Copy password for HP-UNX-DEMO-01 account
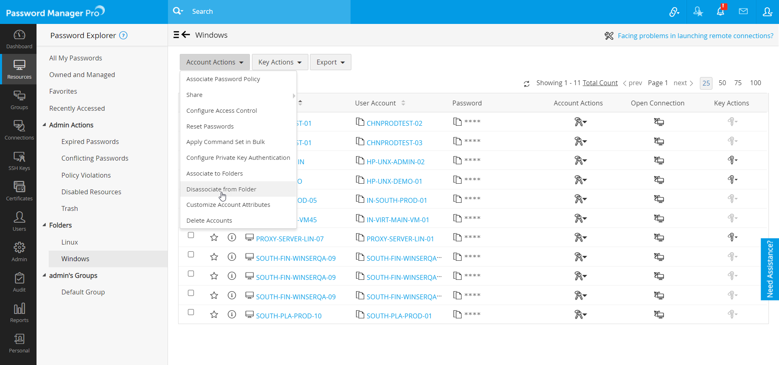 (x=457, y=180)
